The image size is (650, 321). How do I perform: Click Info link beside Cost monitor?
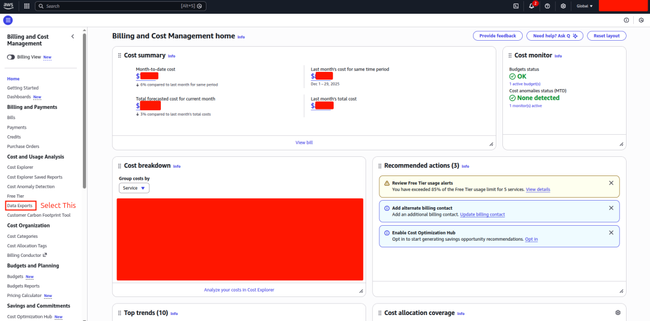558,56
